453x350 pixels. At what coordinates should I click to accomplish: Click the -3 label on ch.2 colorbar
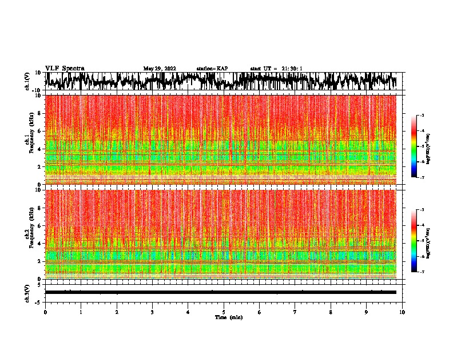[x=422, y=210]
